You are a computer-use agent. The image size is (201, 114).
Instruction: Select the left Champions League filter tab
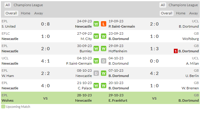click(28, 5)
